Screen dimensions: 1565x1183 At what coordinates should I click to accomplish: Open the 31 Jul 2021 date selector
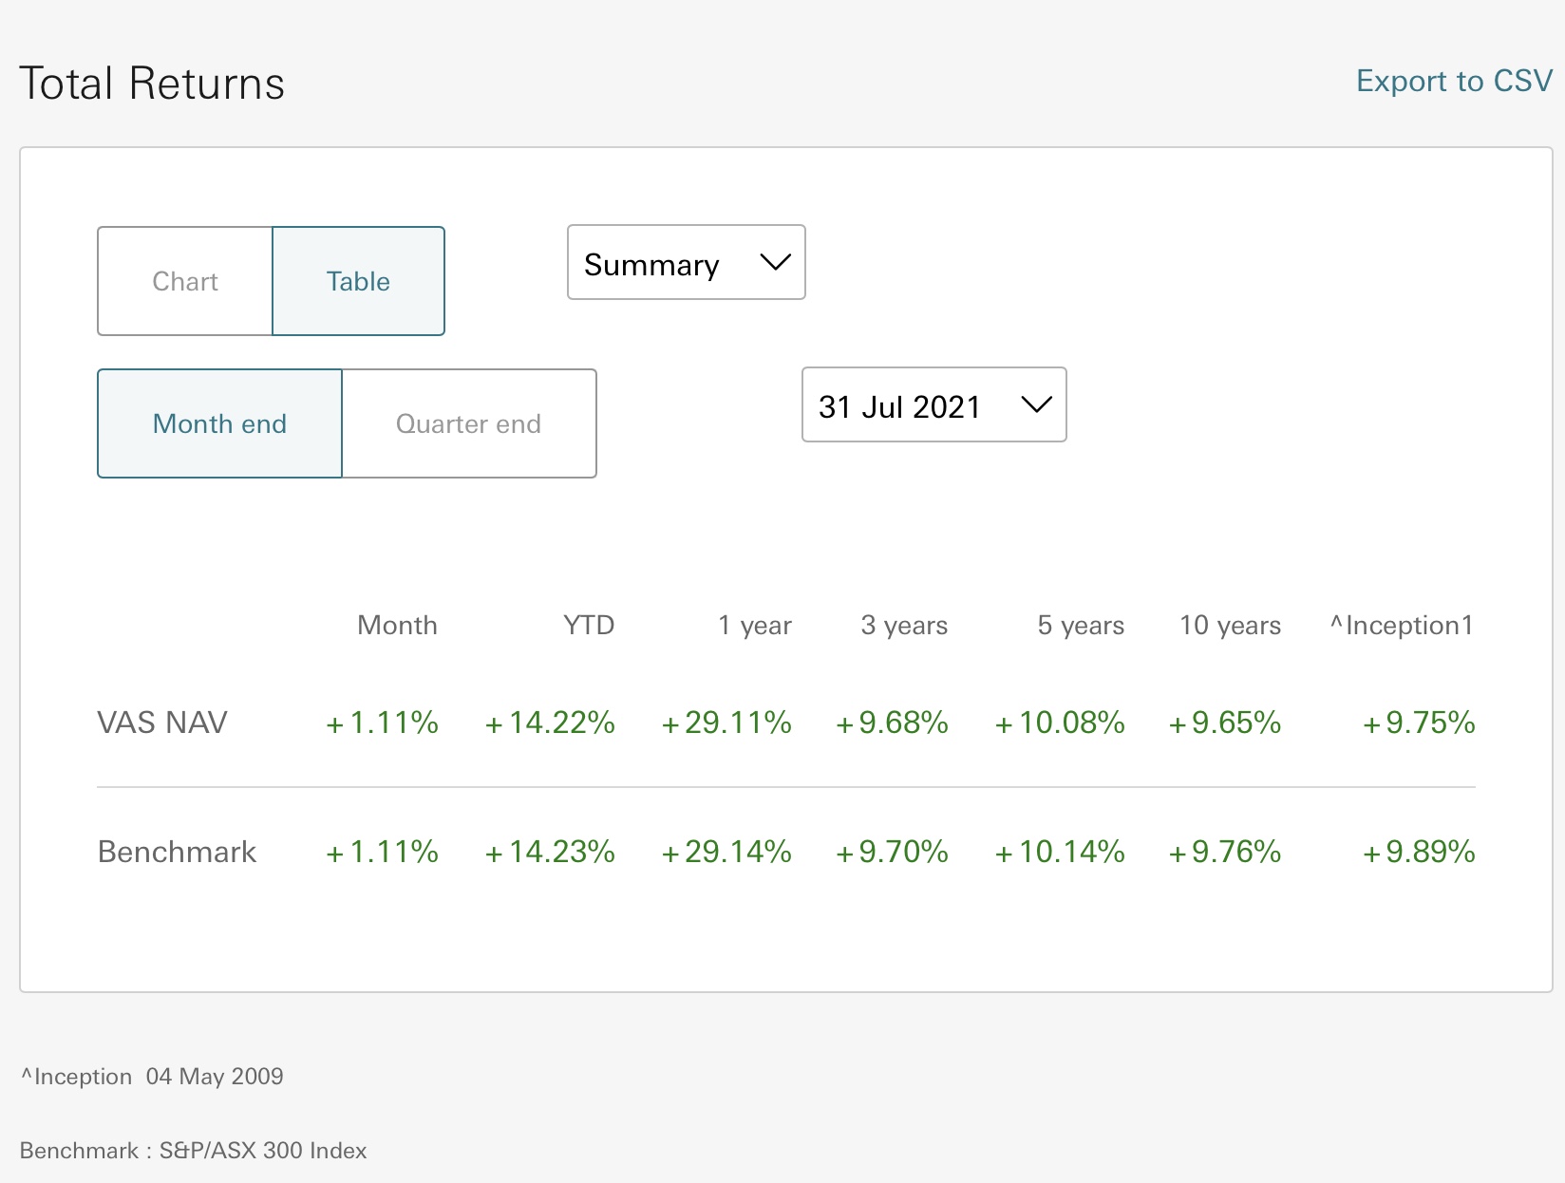tap(933, 404)
